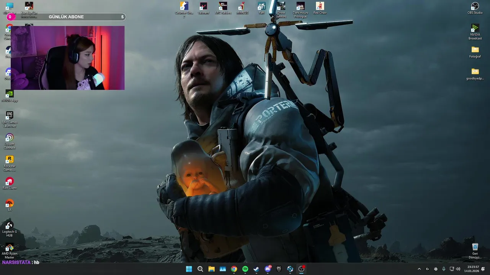The image size is (490, 275).
Task: Open taskbar Search
Action: click(200, 269)
